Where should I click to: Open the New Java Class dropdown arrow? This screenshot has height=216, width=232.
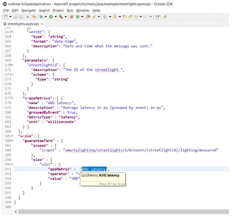pos(82,17)
